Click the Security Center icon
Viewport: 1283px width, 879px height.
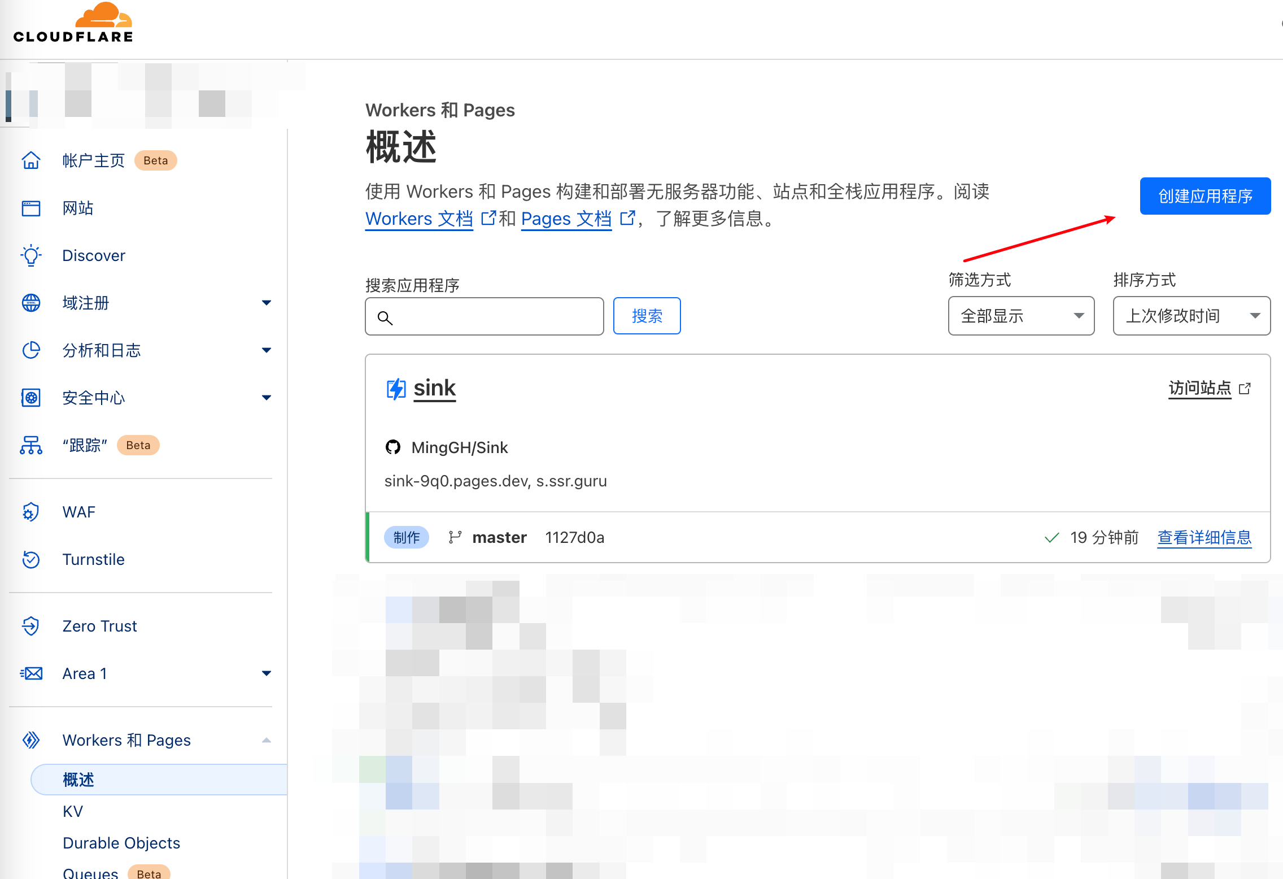(x=31, y=398)
